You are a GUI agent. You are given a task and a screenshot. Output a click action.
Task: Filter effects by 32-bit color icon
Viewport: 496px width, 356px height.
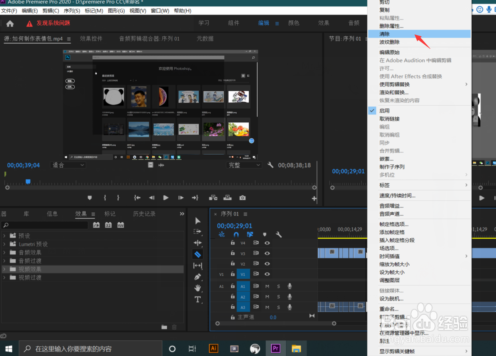coord(108,225)
